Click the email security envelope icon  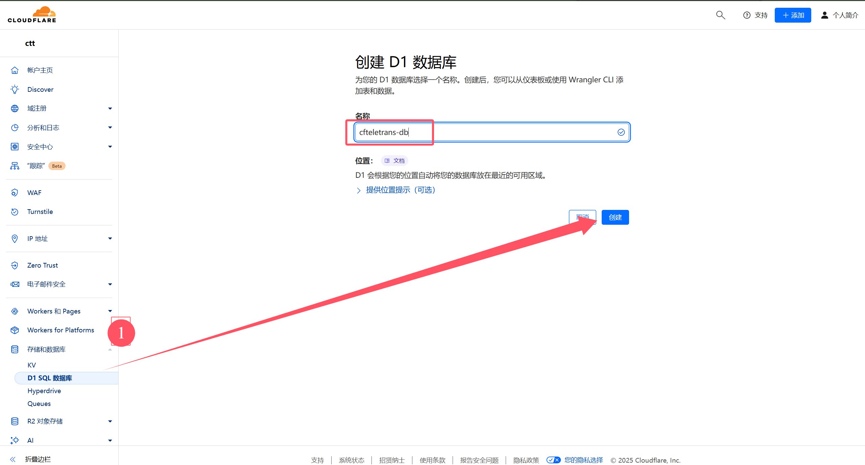click(x=15, y=284)
